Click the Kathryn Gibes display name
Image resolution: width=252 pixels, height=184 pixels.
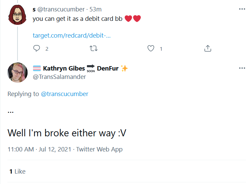64,68
